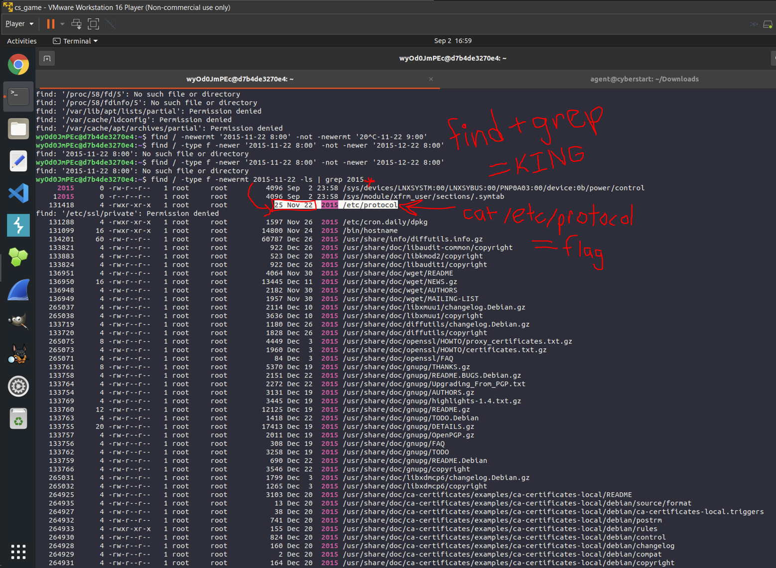The image size is (776, 568).
Task: Click the gnupg/Upgrading_From_PGP.txt path
Action: click(434, 384)
